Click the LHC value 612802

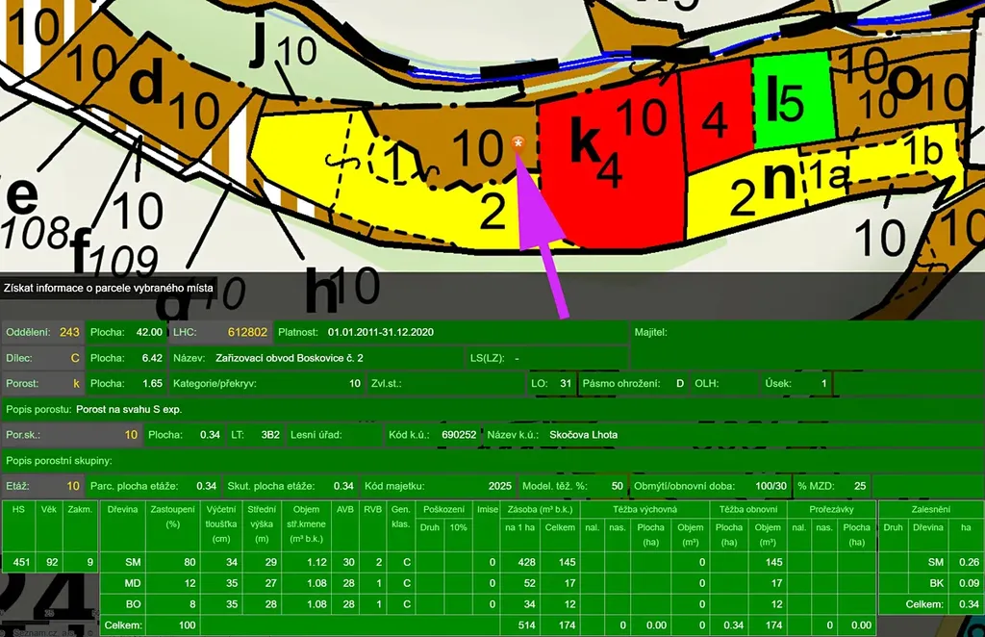pyautogui.click(x=247, y=332)
